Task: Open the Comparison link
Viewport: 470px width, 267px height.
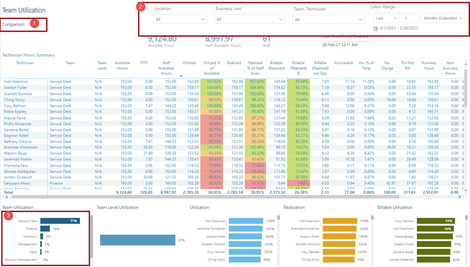Action: click(13, 24)
